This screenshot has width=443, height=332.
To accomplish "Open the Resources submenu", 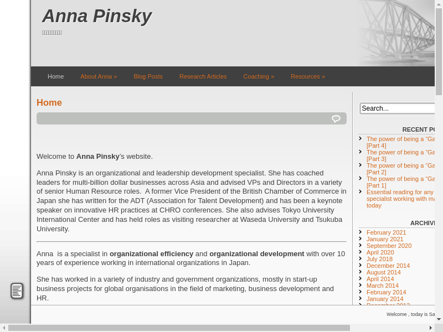I will pos(307,76).
